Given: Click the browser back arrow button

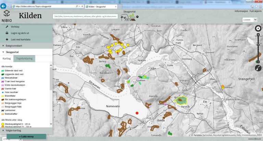Looking at the screenshot, I should pyautogui.click(x=3, y=6).
